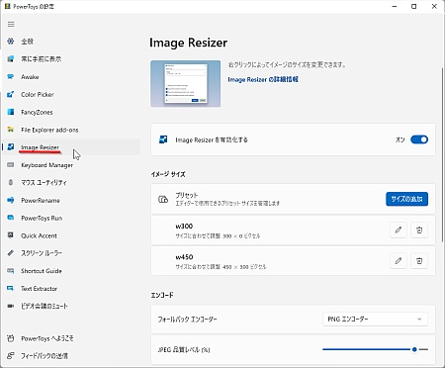Select PowerRename in the sidebar
Image resolution: width=445 pixels, height=368 pixels.
[41, 201]
